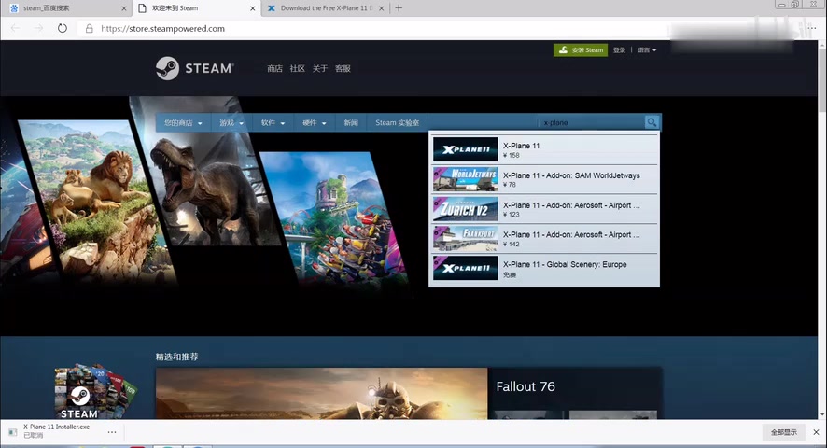Open Steam 实验室 in the store nav
Screen dimensions: 827x448
(x=397, y=122)
